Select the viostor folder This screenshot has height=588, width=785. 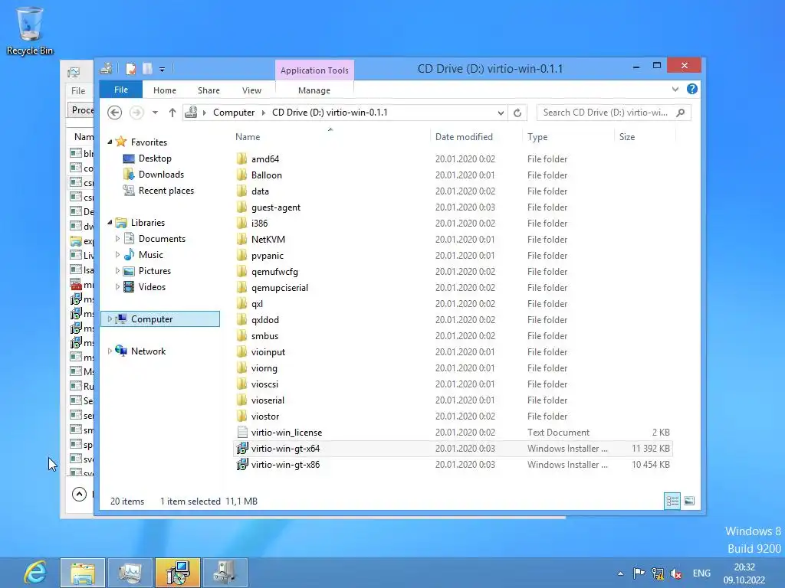(x=264, y=416)
